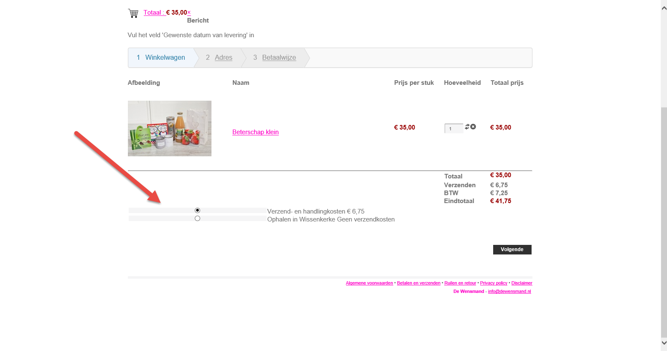667x351 pixels.
Task: Open the Betaalwijze step tab
Action: pyautogui.click(x=279, y=58)
